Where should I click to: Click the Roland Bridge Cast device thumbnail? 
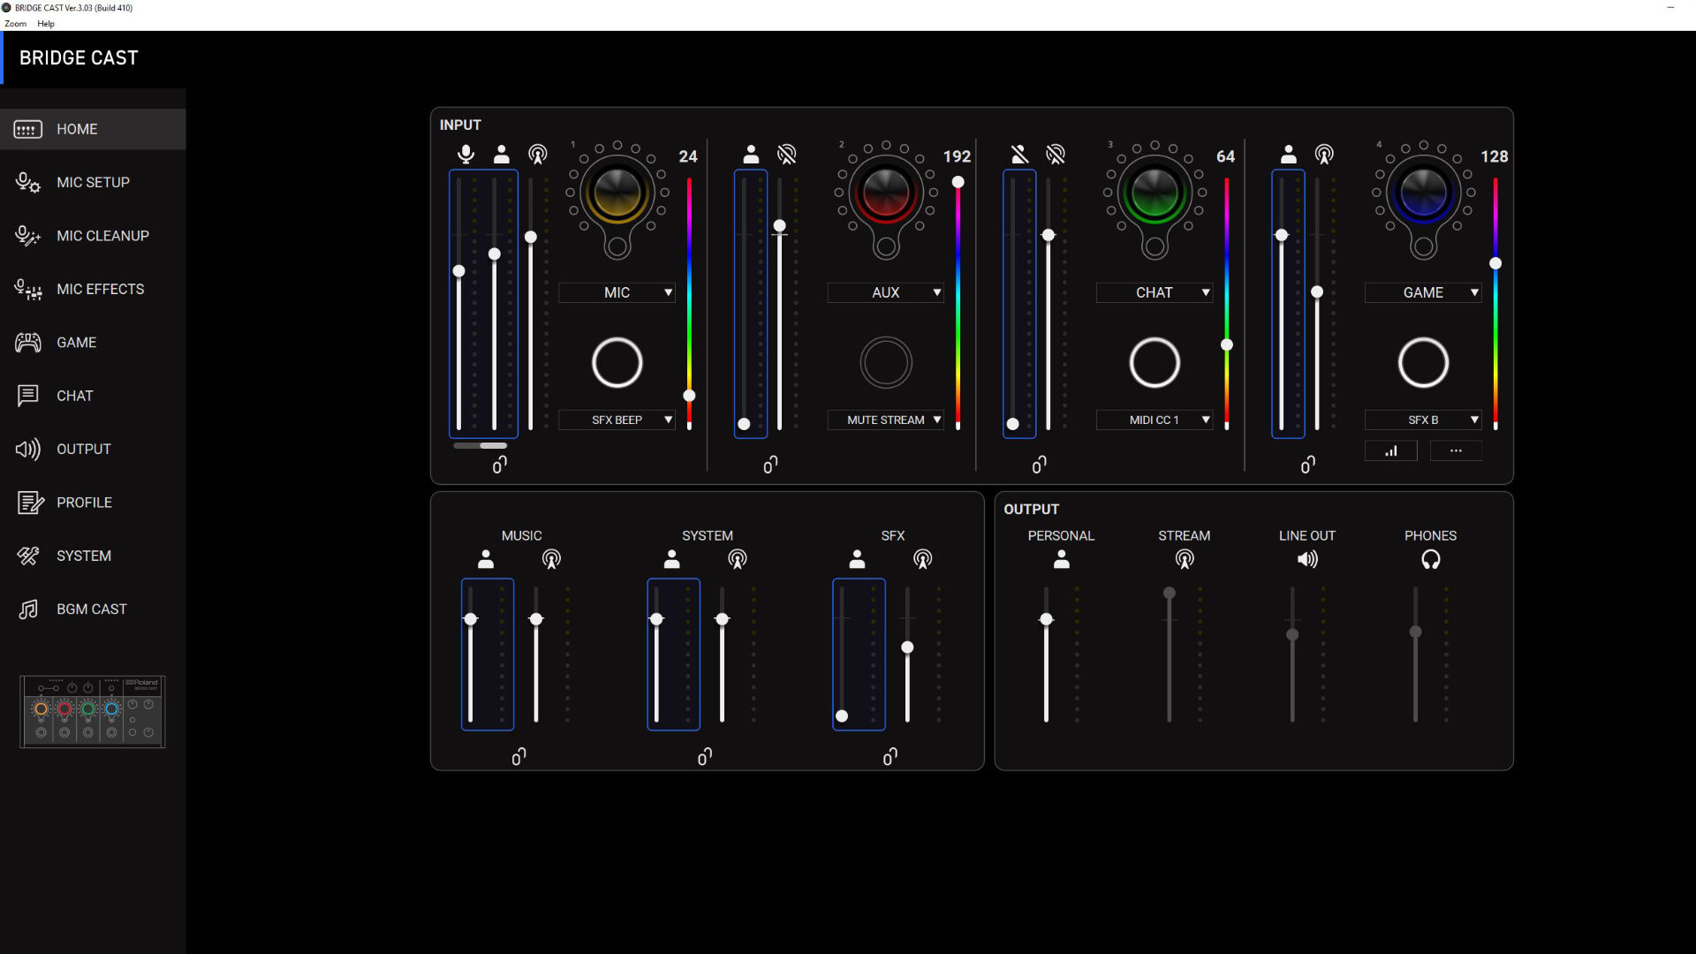coord(93,712)
